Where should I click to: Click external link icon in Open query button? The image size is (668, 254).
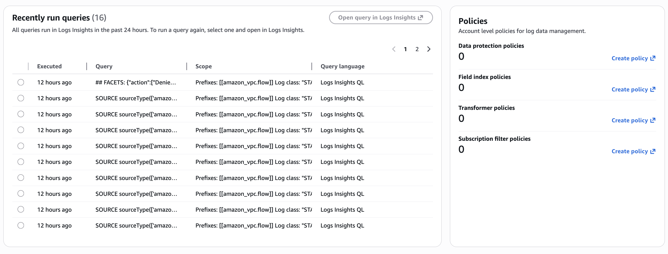coord(420,18)
